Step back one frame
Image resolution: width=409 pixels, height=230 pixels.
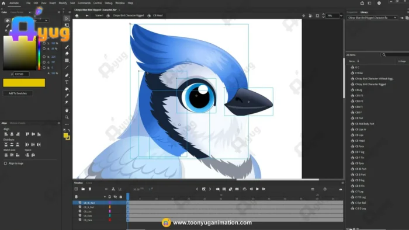point(251,189)
